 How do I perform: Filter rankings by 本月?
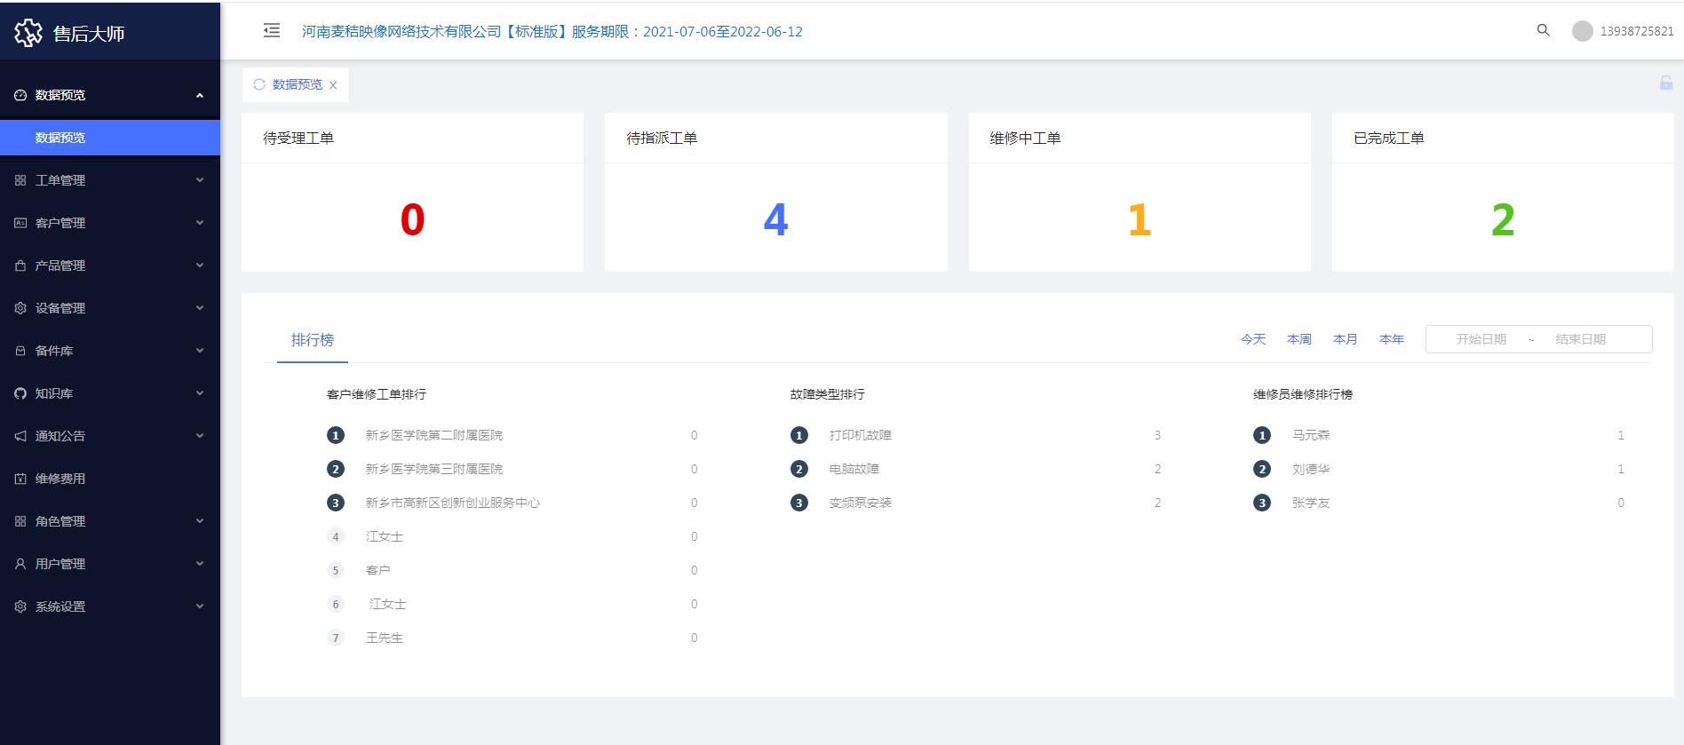(1345, 339)
